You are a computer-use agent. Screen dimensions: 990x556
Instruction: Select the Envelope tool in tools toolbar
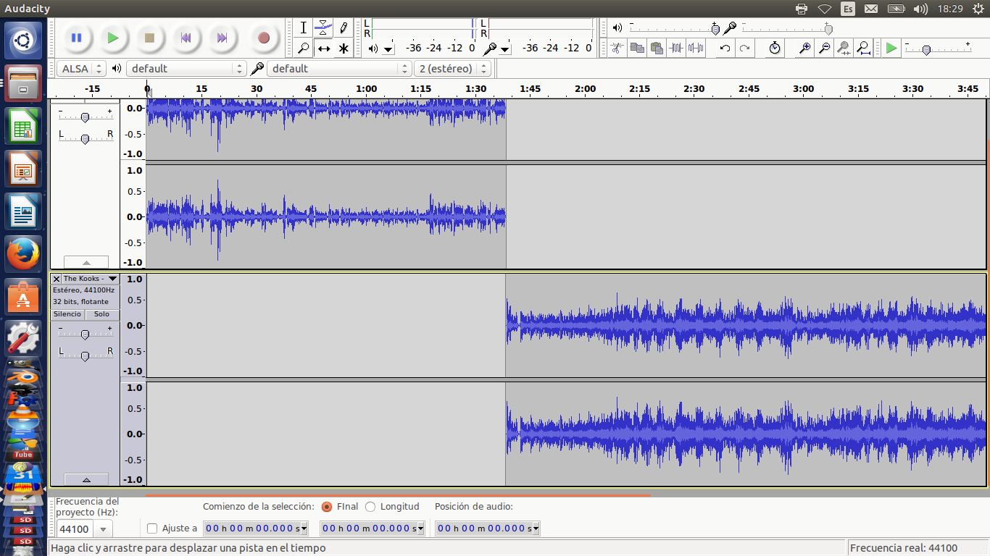(323, 28)
